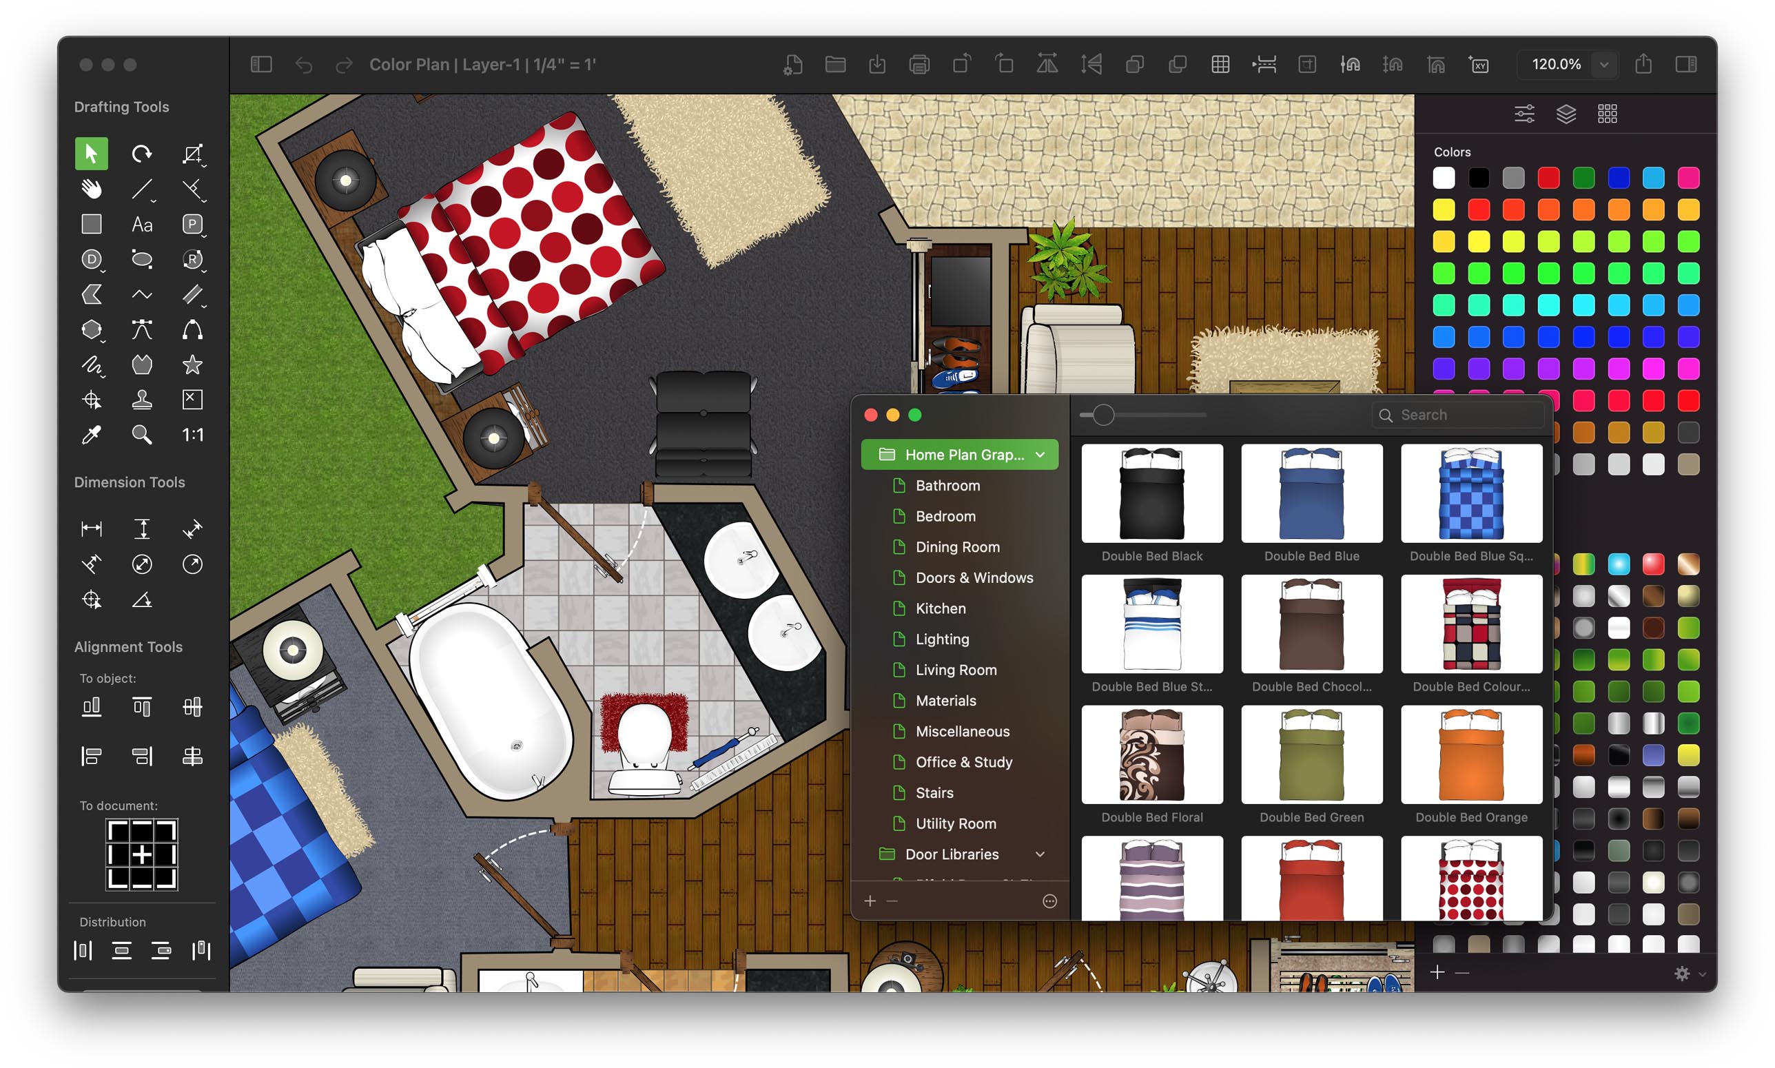
Task: Select the Dimension tool
Action: 89,528
